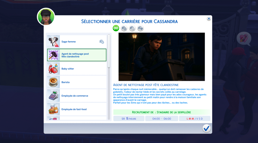
Task: Click the Recrutement de Stagiaire de la serpillère banner
Action: (x=162, y=112)
